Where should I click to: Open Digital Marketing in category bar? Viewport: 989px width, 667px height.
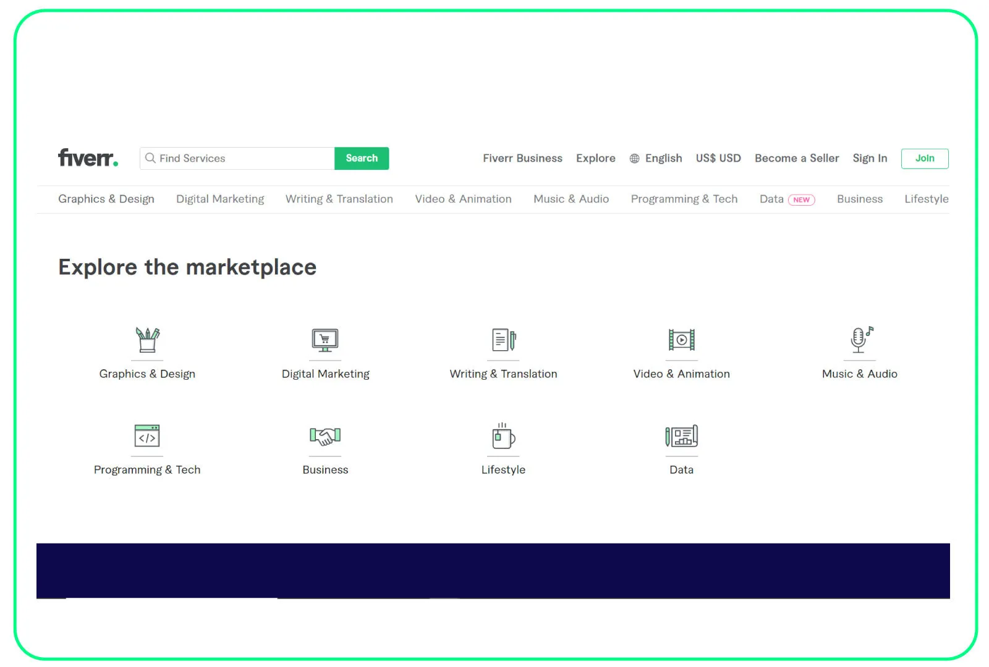[220, 199]
